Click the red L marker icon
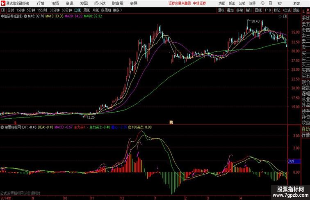 click(303, 11)
